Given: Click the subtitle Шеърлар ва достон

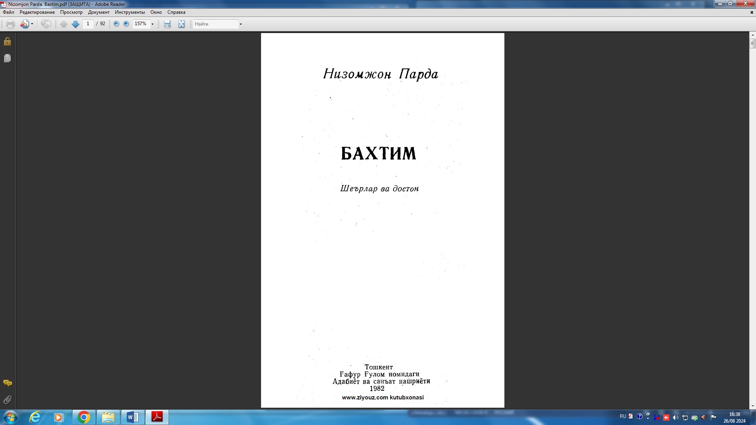Looking at the screenshot, I should 380,189.
